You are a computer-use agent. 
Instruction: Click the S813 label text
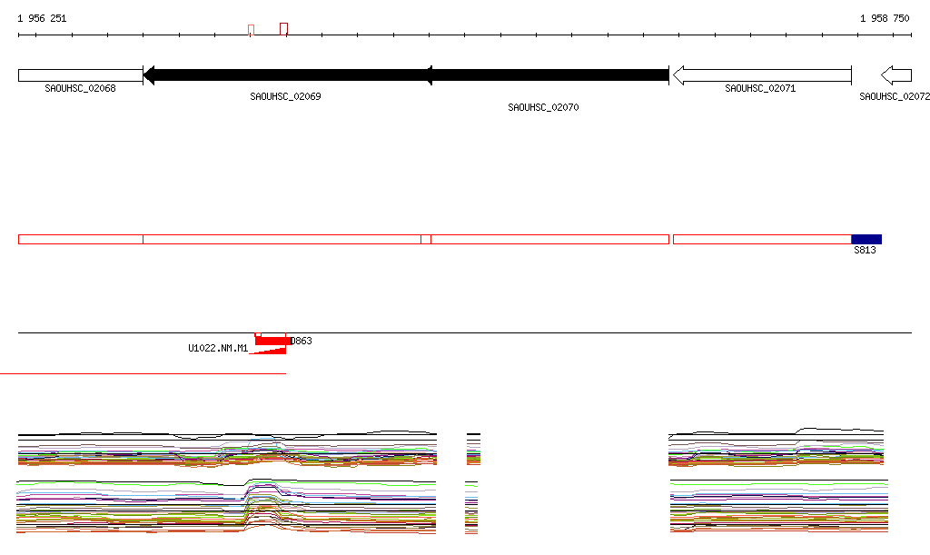865,251
